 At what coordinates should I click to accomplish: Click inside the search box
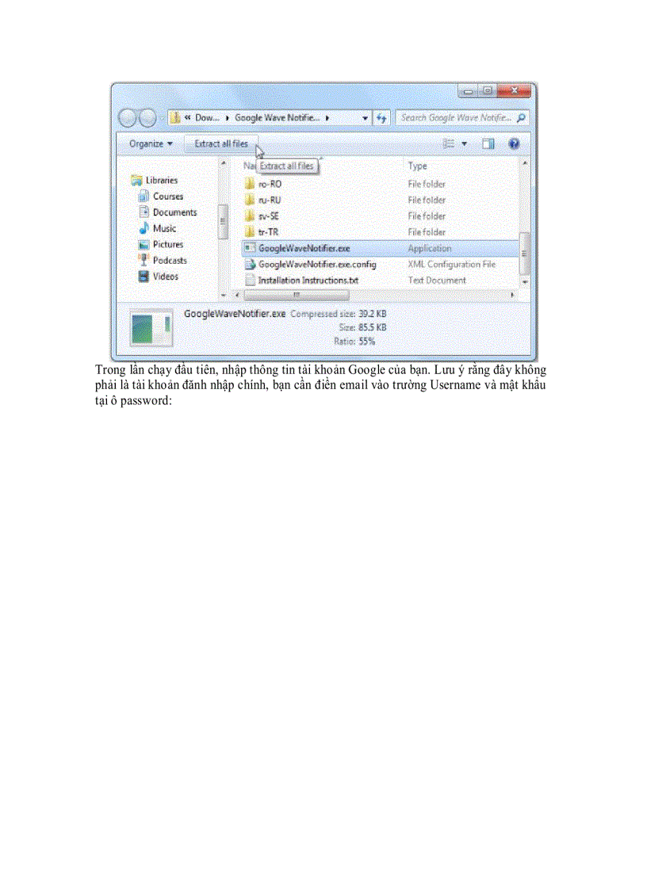[460, 117]
